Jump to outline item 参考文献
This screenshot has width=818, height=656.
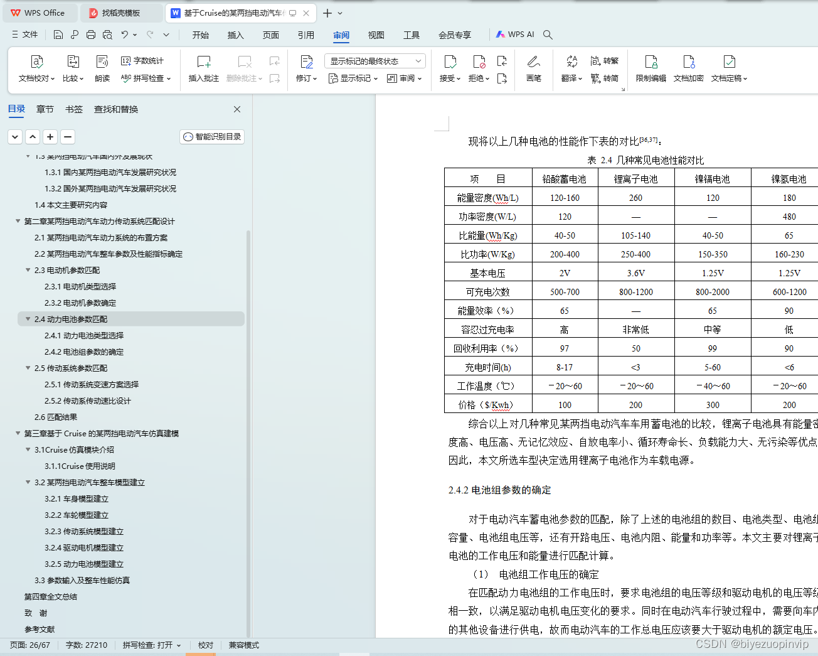[40, 629]
